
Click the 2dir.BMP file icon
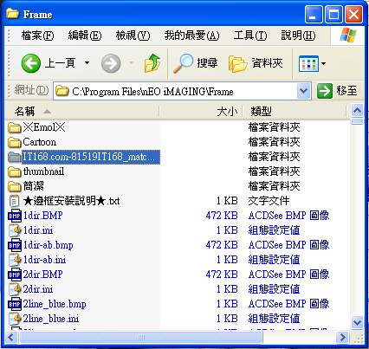15,275
